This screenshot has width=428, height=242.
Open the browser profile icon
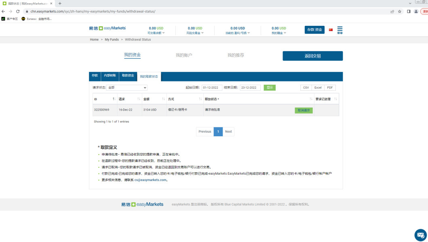point(416,11)
